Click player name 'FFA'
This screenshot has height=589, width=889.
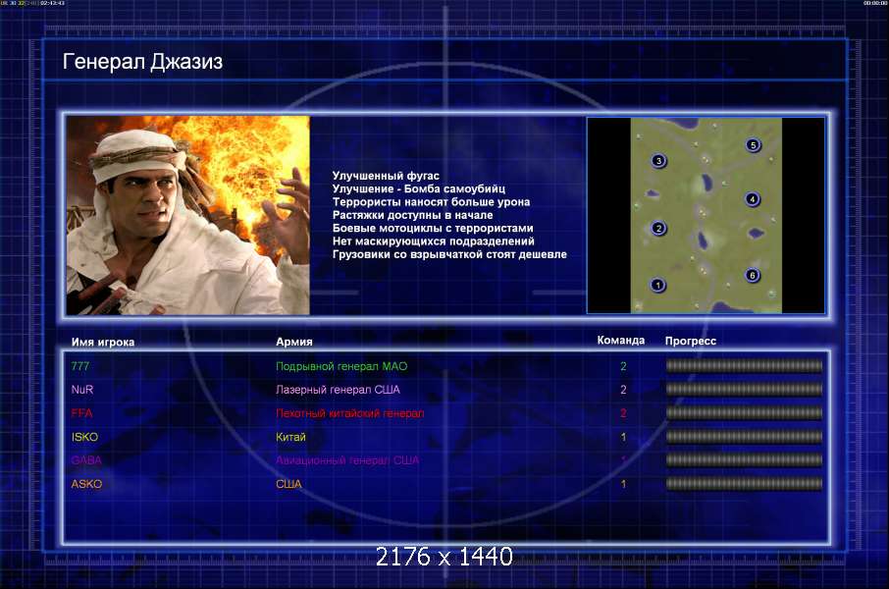click(x=81, y=413)
